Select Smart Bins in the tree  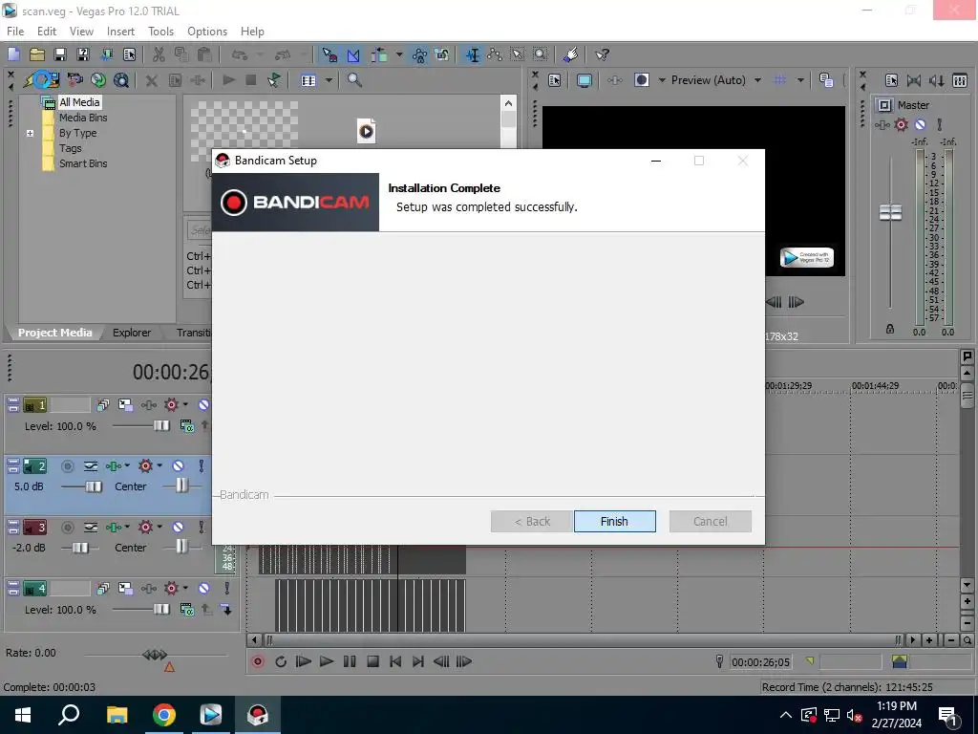pos(83,163)
